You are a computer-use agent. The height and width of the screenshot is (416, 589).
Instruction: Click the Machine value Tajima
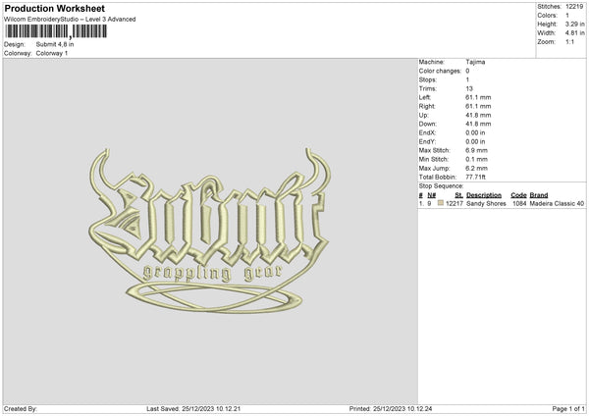click(475, 62)
